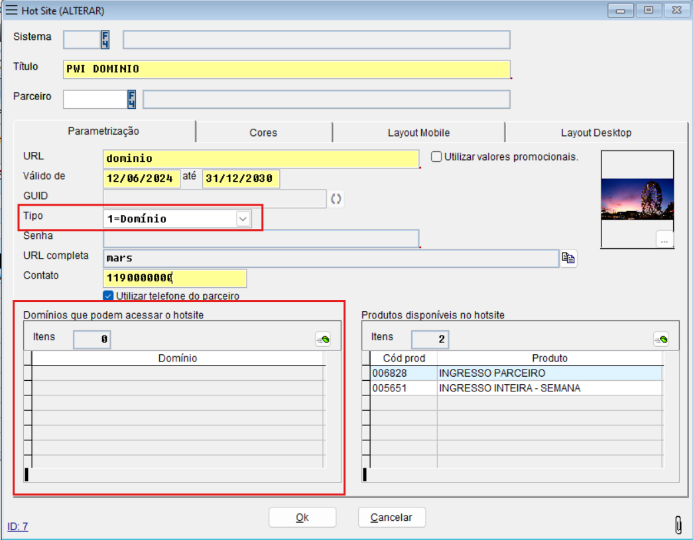This screenshot has width=693, height=540.
Task: Click the green icon in Domínios panel
Action: (323, 340)
